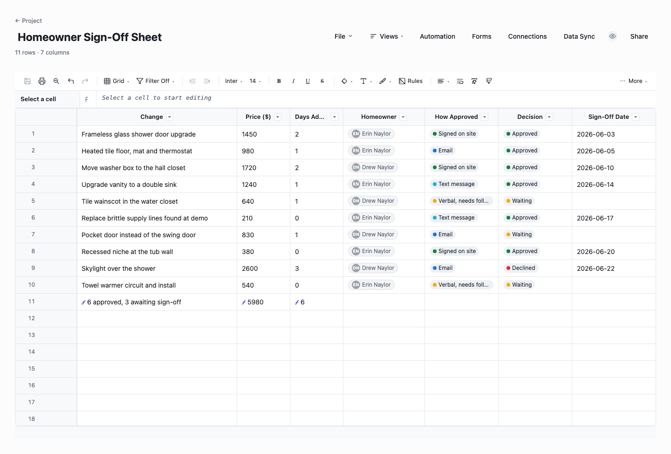Screen dimensions: 671x454
Task: Toggle the eye preview icon near Share
Action: pyautogui.click(x=613, y=36)
